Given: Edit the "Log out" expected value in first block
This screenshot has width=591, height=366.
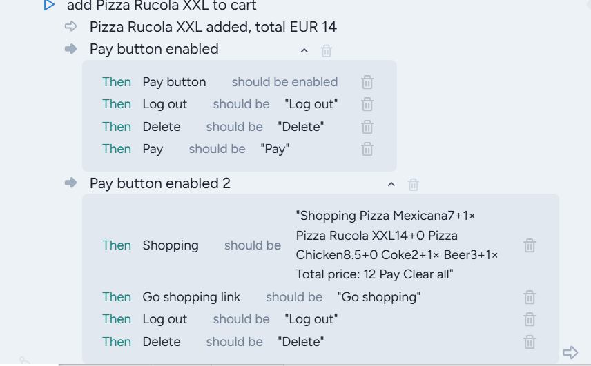Looking at the screenshot, I should coord(311,104).
